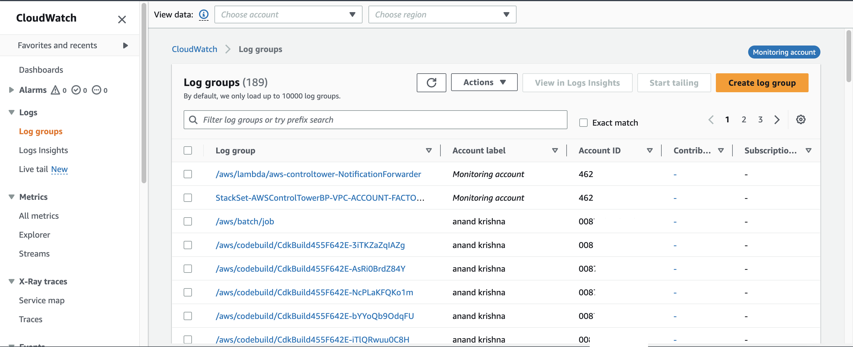Click the sidebar vertical scrollbar

click(144, 93)
